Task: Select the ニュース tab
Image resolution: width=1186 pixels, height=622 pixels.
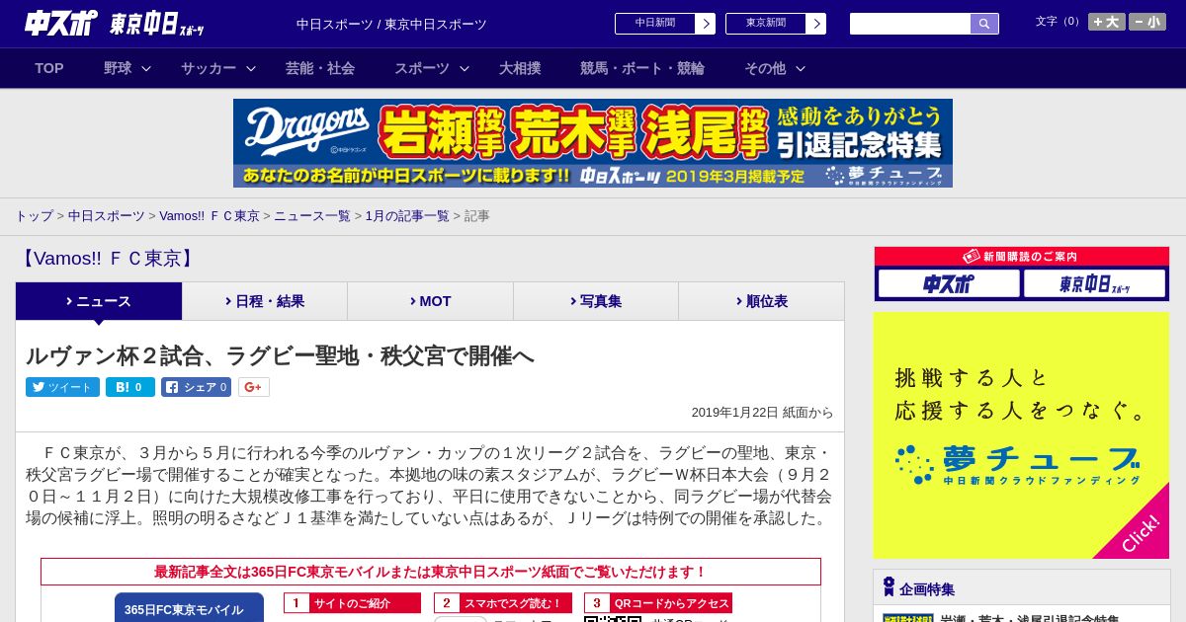Action: [x=99, y=301]
